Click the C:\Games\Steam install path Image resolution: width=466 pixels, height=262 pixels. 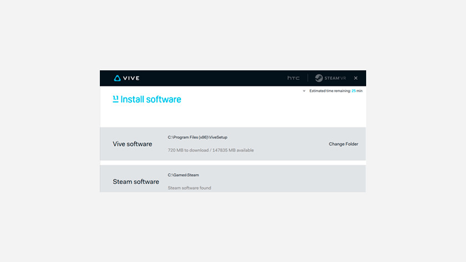click(183, 175)
